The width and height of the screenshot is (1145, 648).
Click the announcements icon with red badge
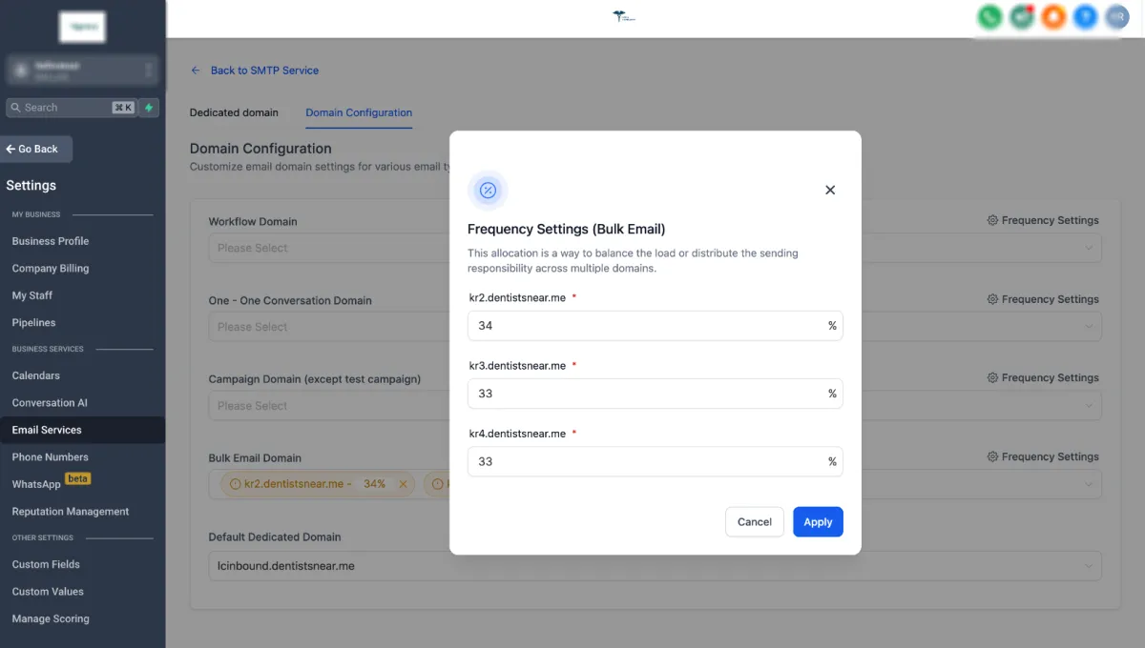[x=1022, y=16]
